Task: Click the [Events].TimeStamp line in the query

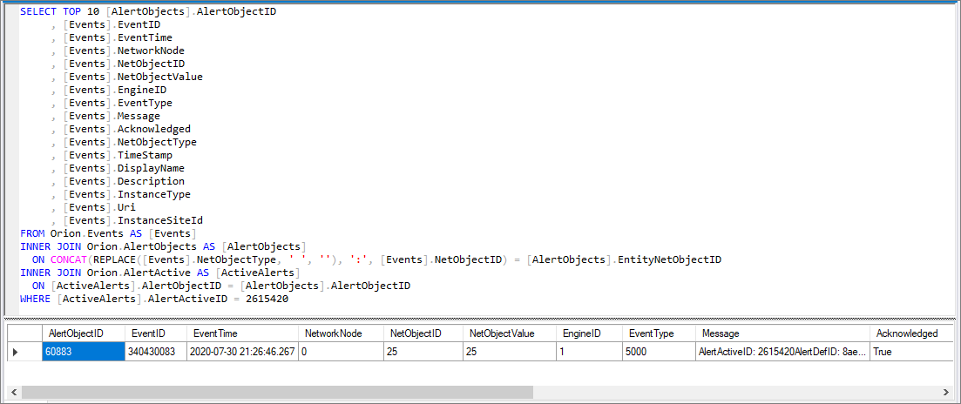Action: pyautogui.click(x=112, y=155)
